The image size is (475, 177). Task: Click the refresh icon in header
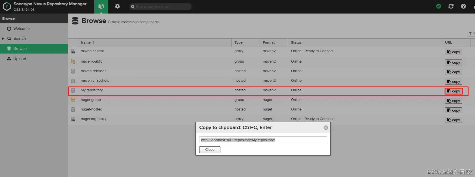tap(451, 6)
